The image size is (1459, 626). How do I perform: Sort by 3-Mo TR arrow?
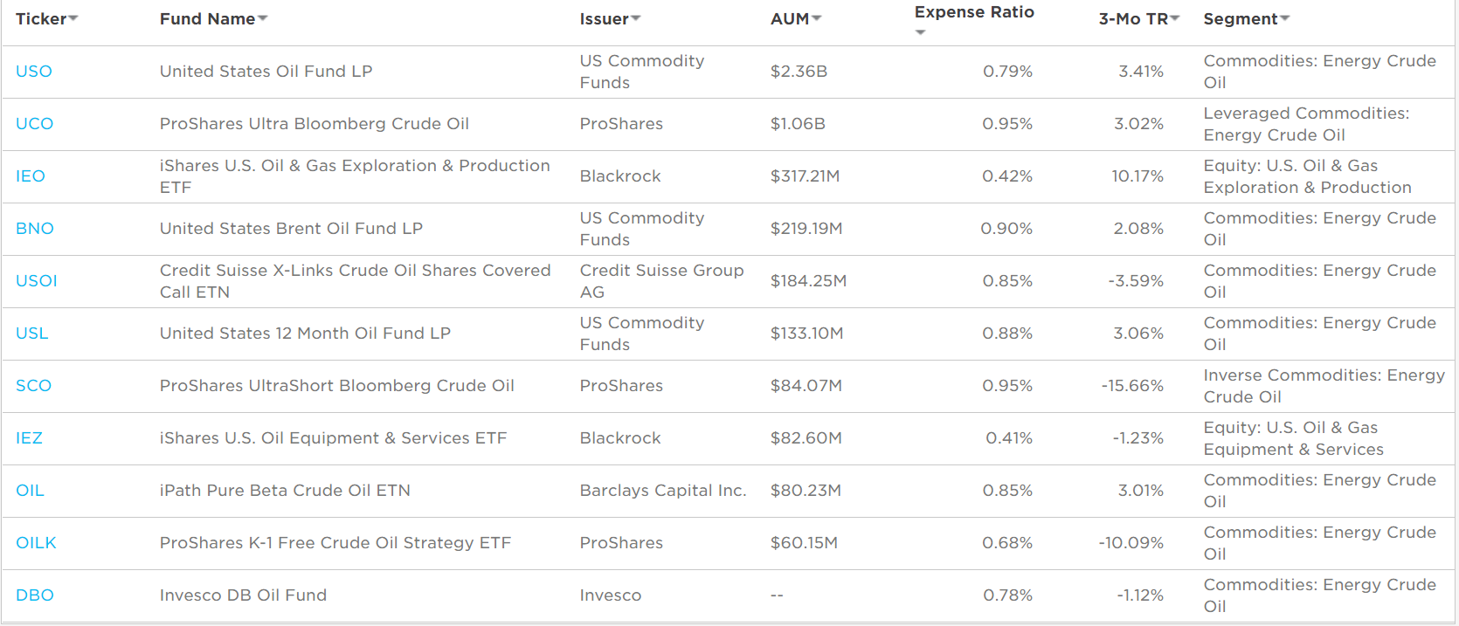(x=1175, y=19)
